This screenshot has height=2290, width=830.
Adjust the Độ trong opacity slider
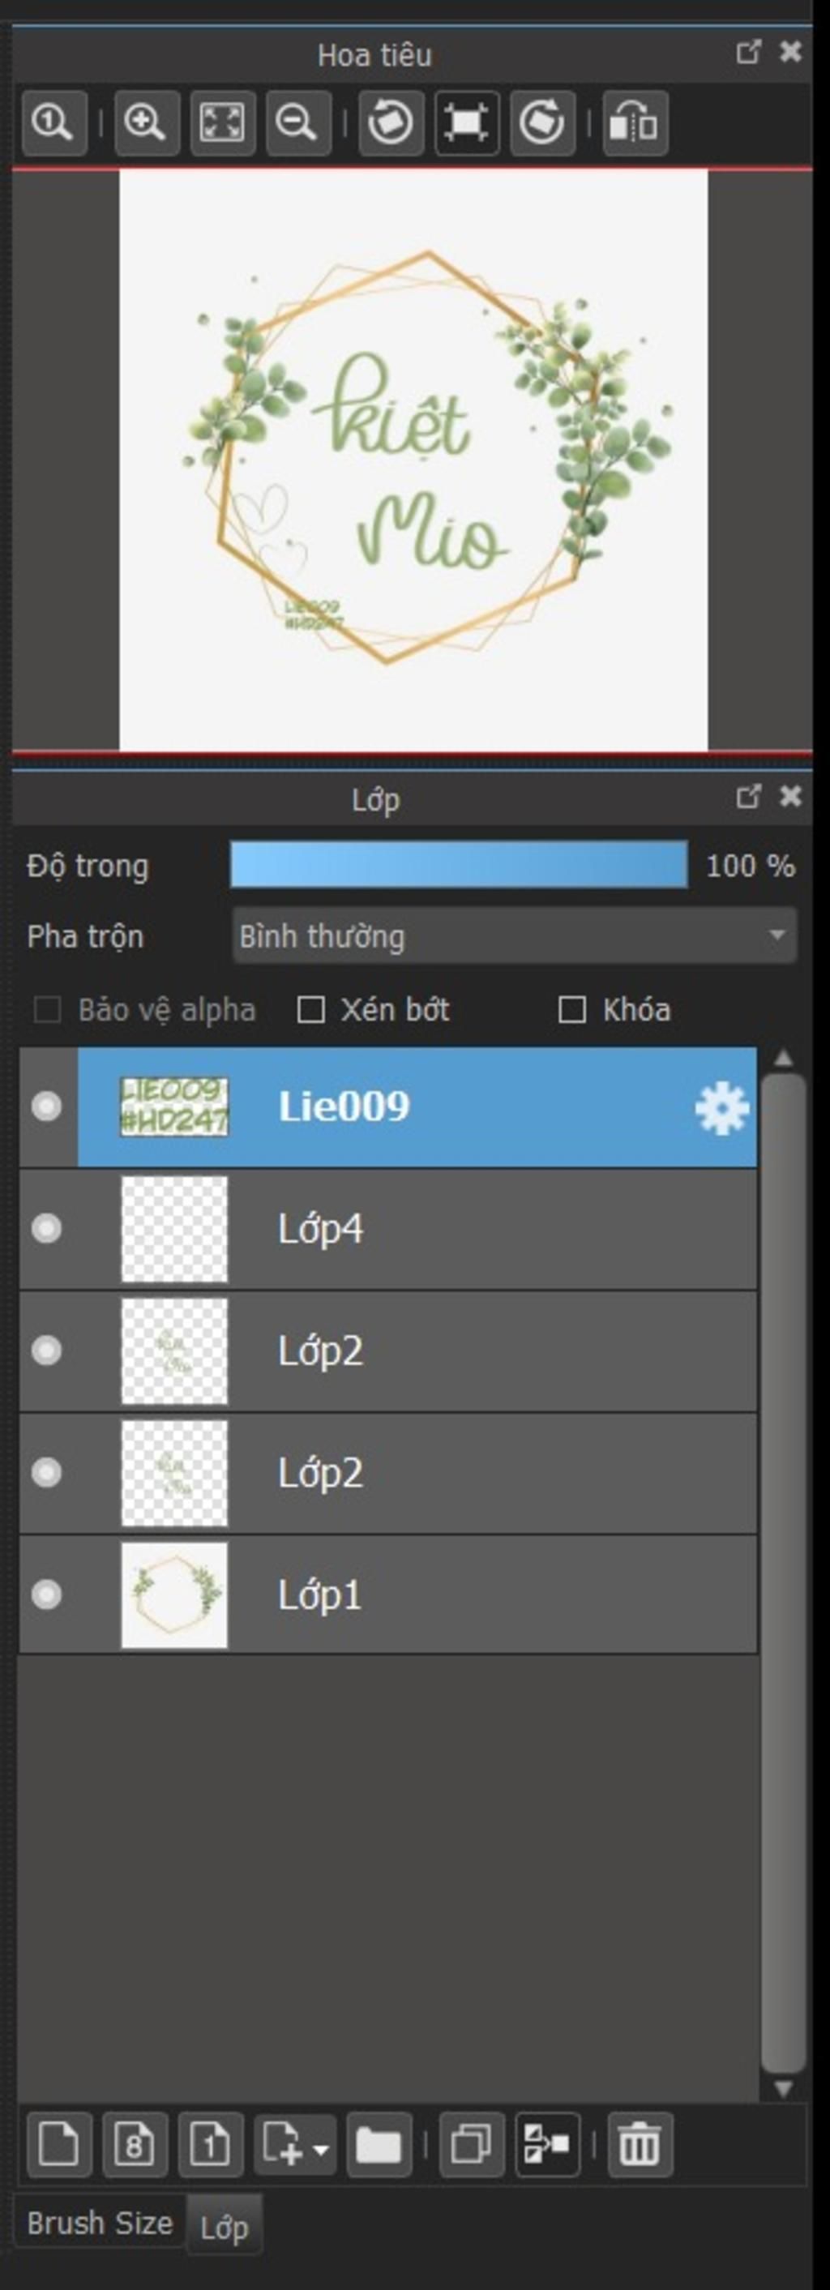point(459,865)
